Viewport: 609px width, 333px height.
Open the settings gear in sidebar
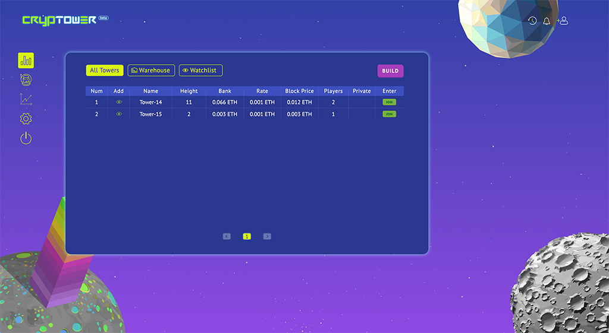[x=26, y=119]
